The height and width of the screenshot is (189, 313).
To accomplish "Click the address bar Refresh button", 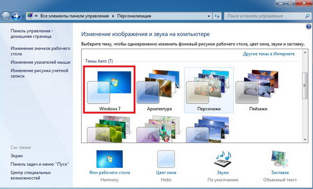I will pyautogui.click(x=217, y=16).
